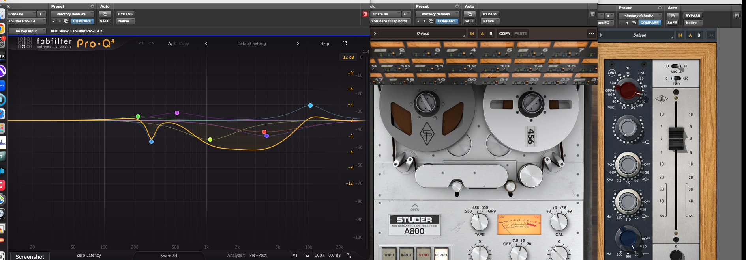Open channel strip plugin three-dots menu

(710, 35)
